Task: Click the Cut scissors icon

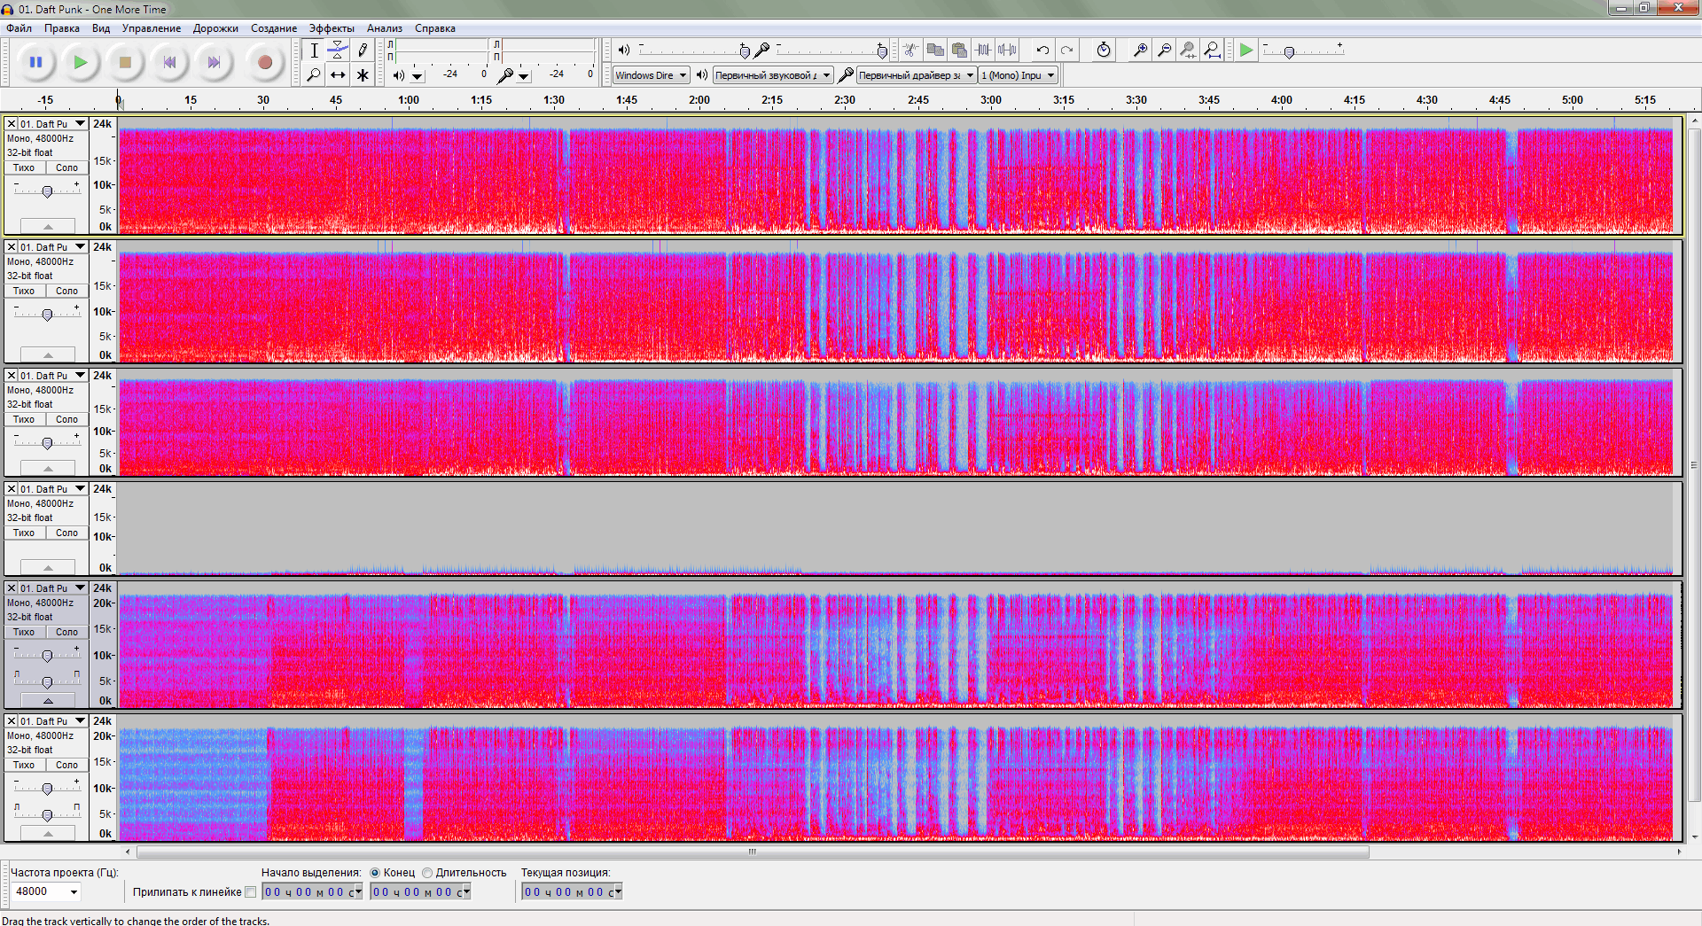Action: click(x=910, y=51)
